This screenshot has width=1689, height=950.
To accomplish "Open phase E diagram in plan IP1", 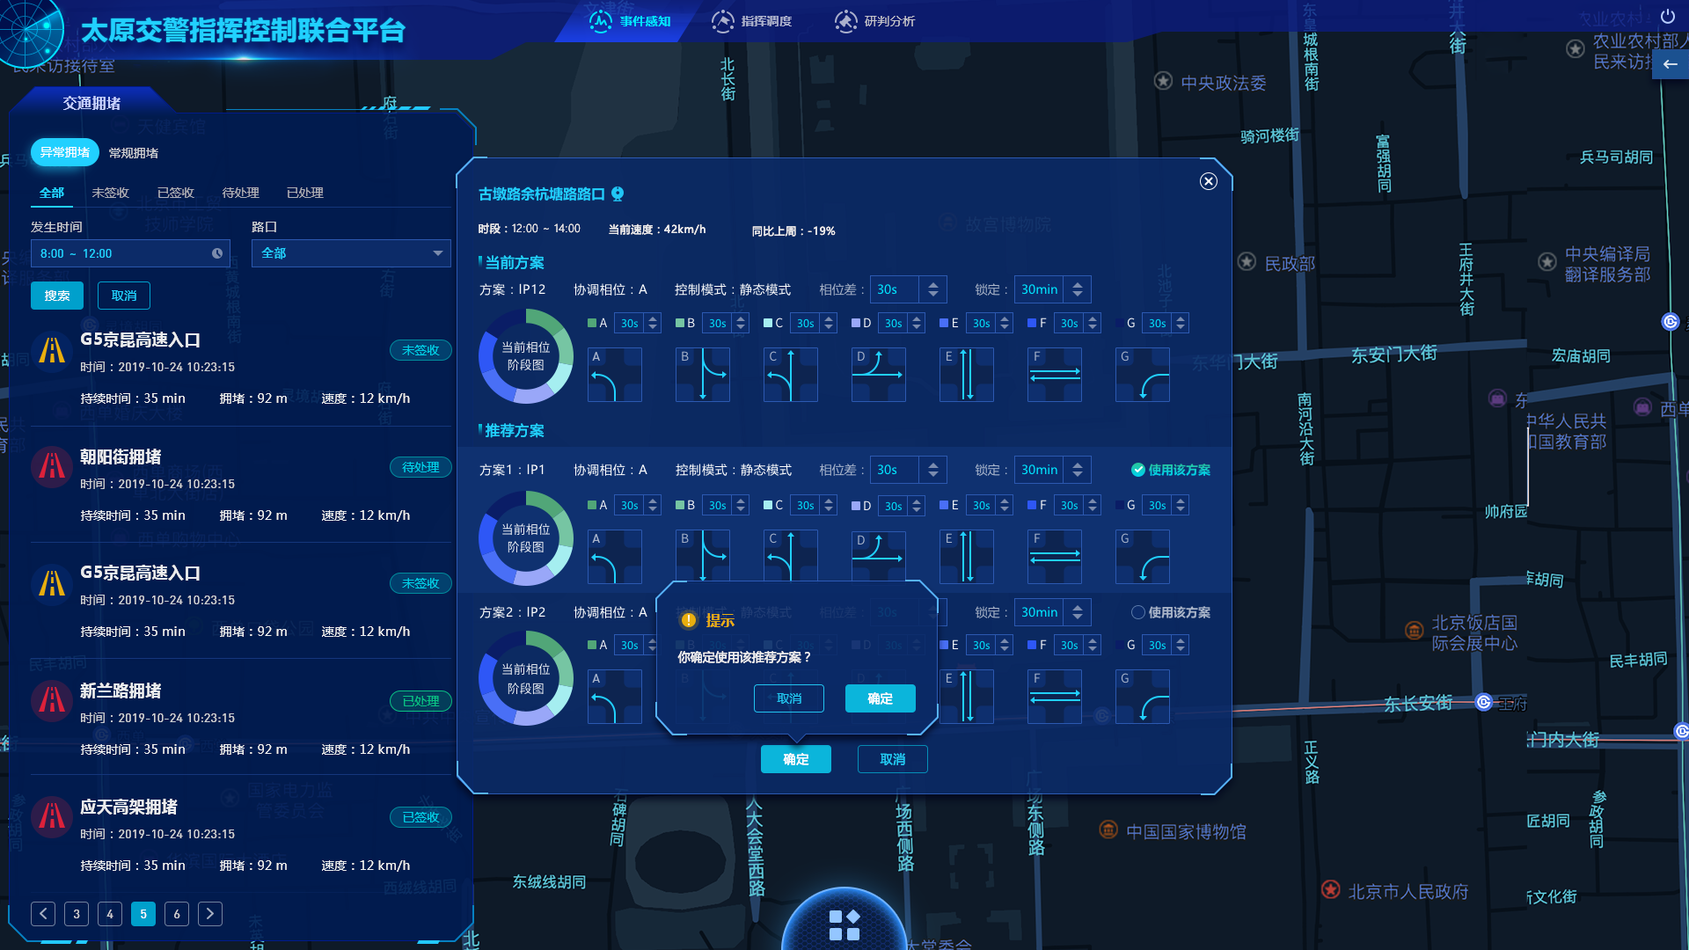I will click(967, 557).
